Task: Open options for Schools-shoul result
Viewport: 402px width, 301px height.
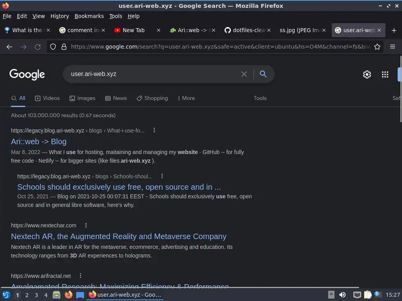Action: tap(162, 176)
